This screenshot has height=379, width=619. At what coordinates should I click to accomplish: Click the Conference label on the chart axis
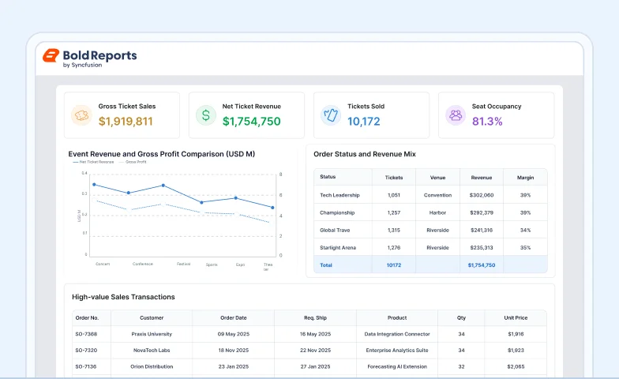pos(142,264)
